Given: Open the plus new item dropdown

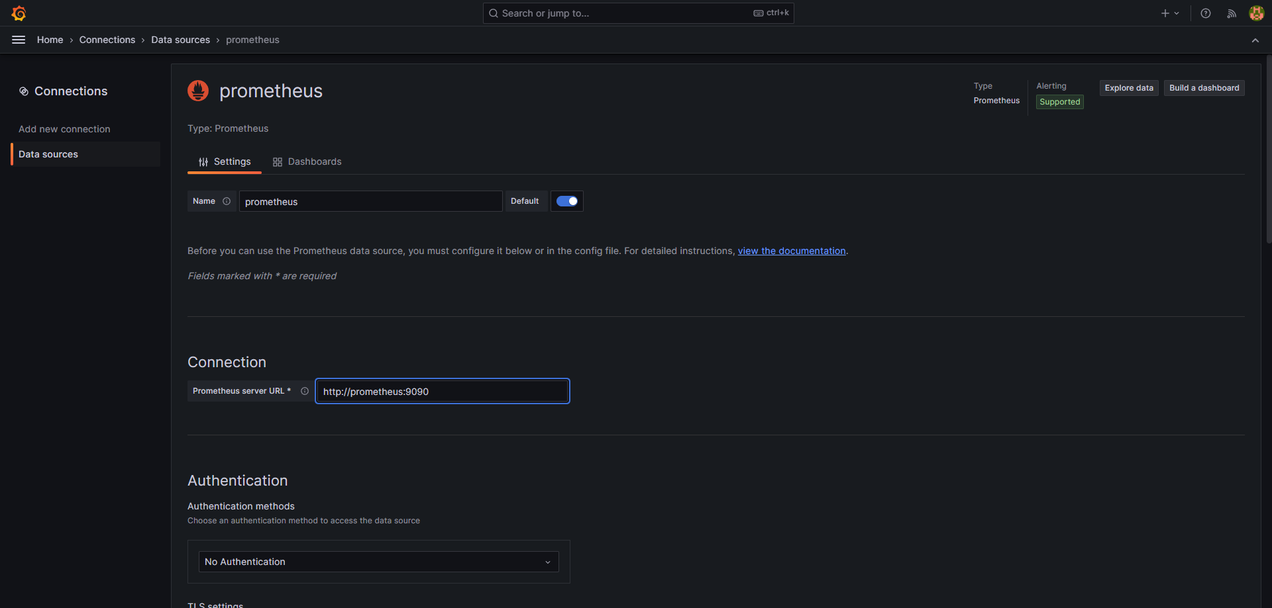Looking at the screenshot, I should 1169,13.
